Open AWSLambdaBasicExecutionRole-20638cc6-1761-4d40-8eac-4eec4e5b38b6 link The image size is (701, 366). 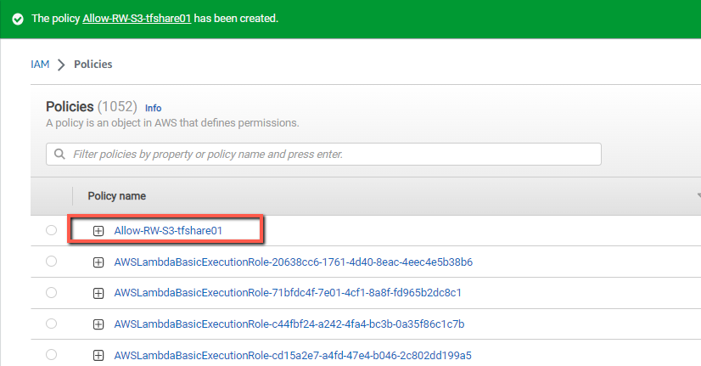[294, 262]
